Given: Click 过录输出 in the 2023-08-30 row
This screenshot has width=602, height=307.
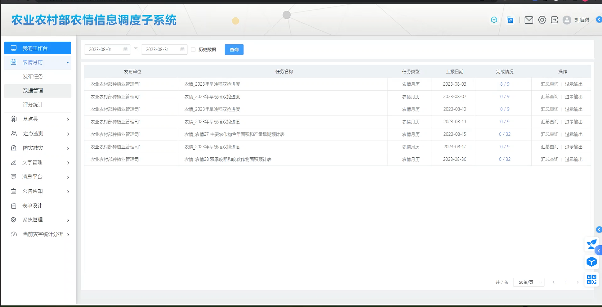Looking at the screenshot, I should (x=573, y=159).
